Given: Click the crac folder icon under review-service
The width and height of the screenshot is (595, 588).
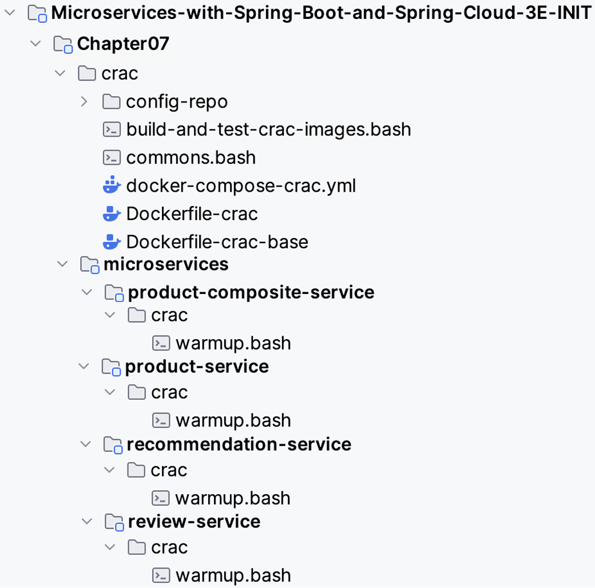Looking at the screenshot, I should [x=137, y=547].
